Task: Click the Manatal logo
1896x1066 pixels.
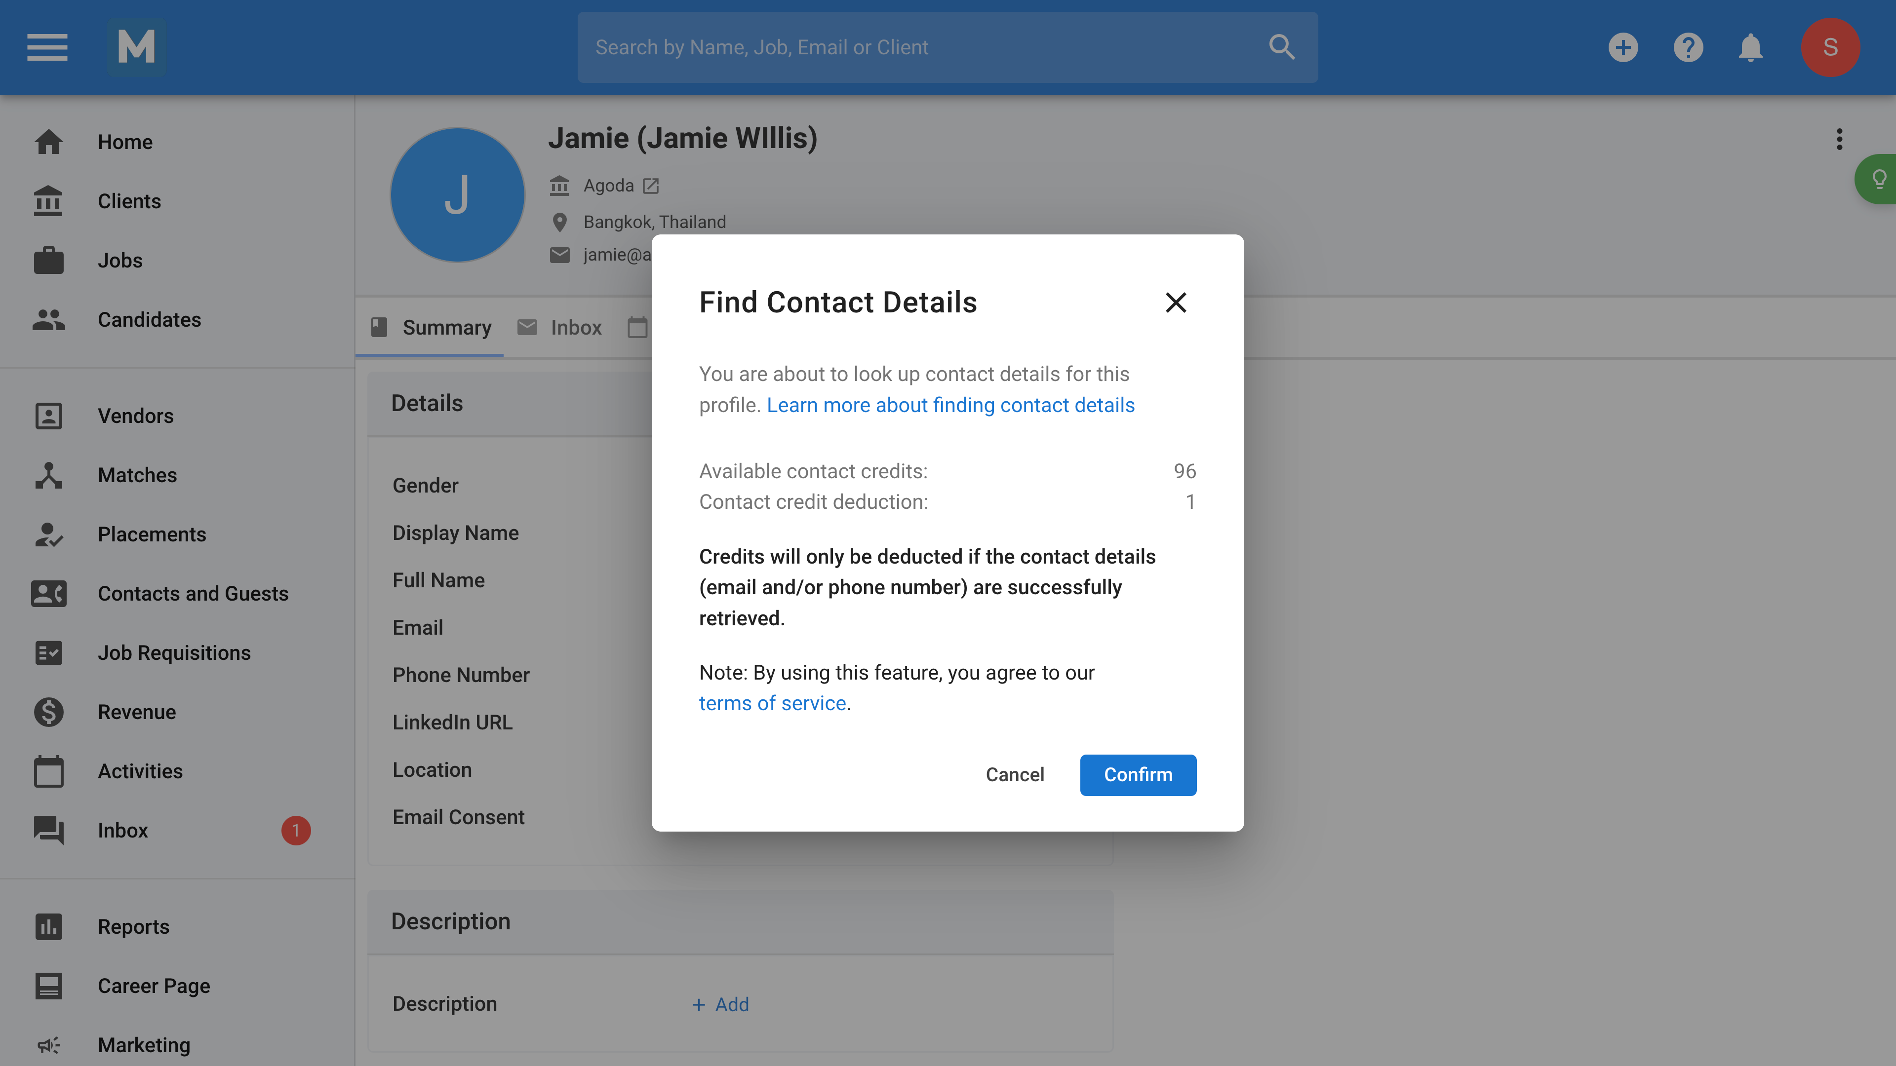Action: click(x=137, y=47)
